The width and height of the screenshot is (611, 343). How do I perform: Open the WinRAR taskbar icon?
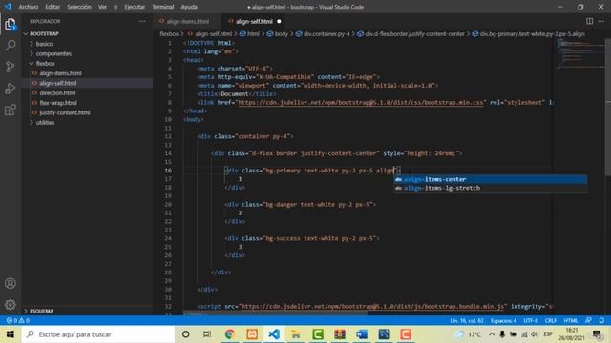coord(340,334)
